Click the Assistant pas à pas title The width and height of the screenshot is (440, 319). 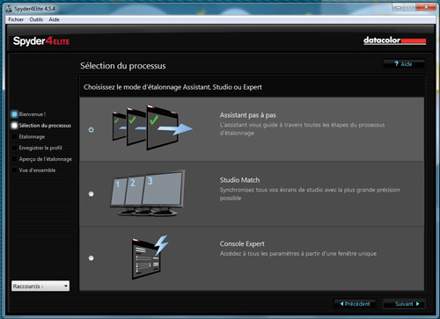(248, 115)
